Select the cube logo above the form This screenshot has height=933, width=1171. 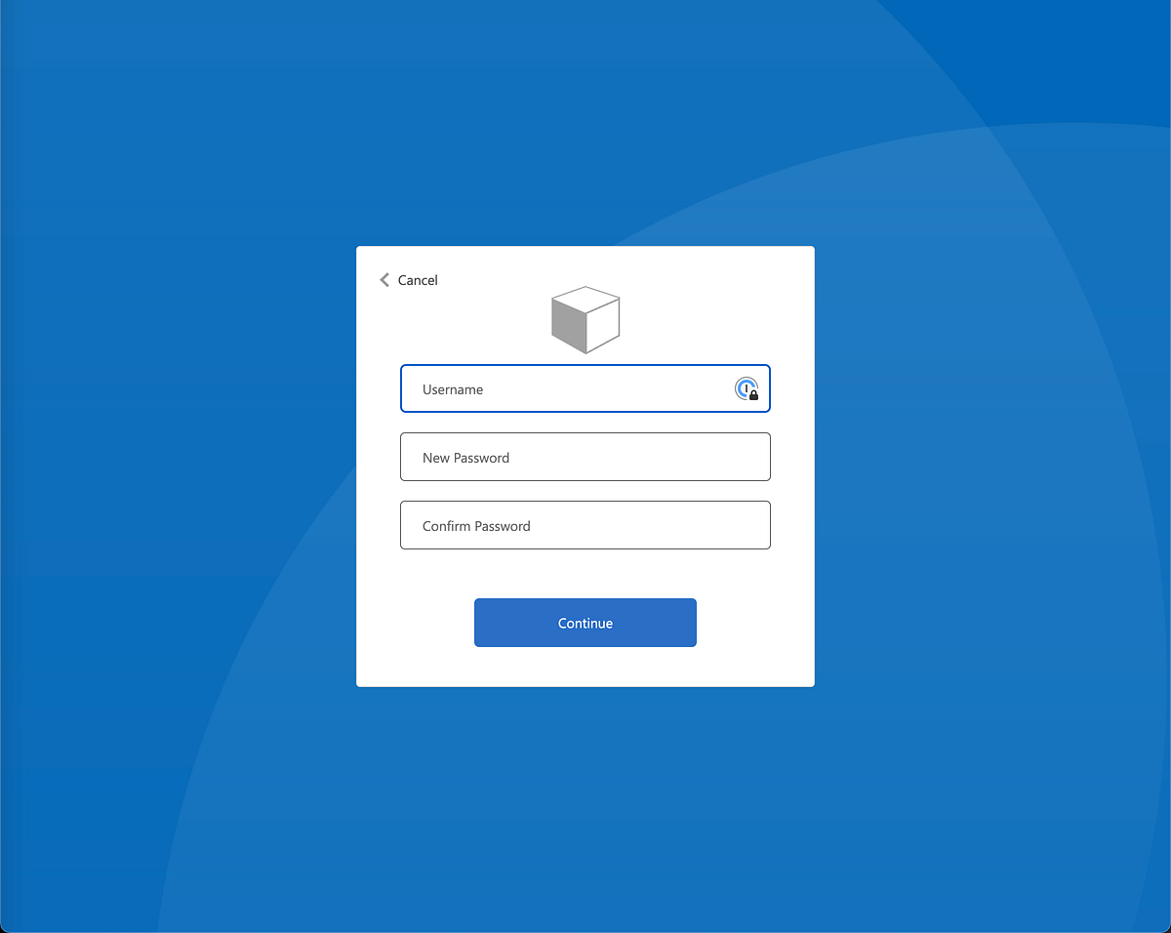coord(585,319)
